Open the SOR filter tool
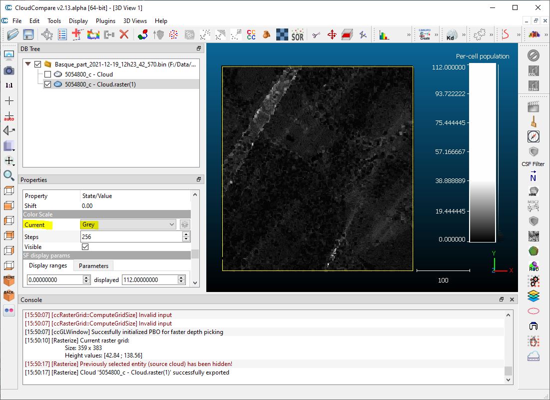The image size is (550, 400). coord(297,34)
